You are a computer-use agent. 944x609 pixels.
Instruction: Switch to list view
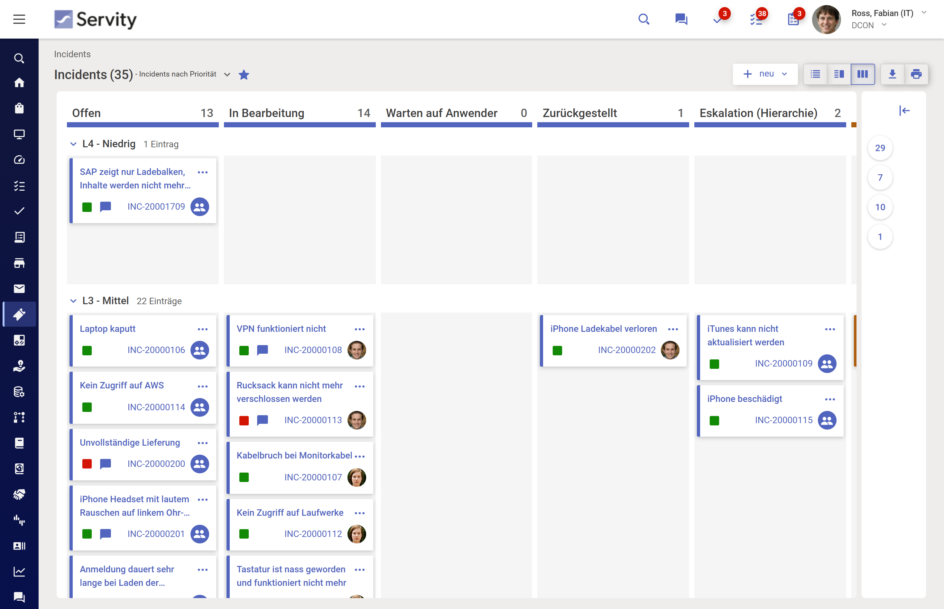point(815,74)
